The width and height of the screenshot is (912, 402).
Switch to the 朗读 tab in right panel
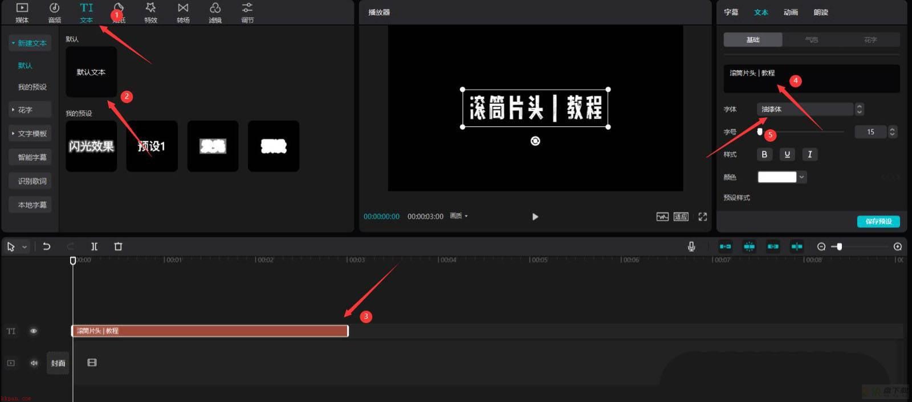pos(821,12)
